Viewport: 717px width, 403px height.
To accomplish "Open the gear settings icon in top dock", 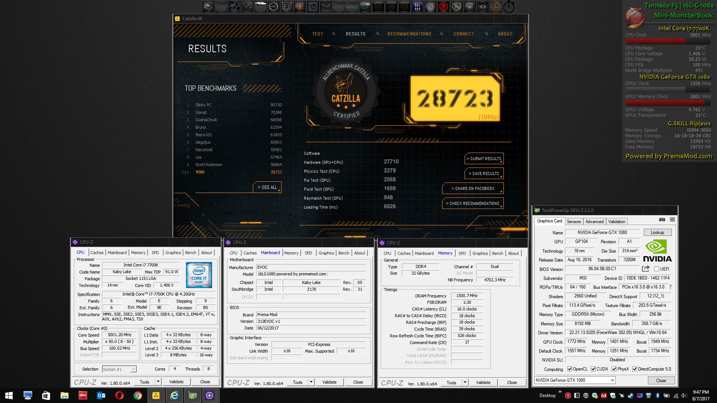I will point(469,6).
